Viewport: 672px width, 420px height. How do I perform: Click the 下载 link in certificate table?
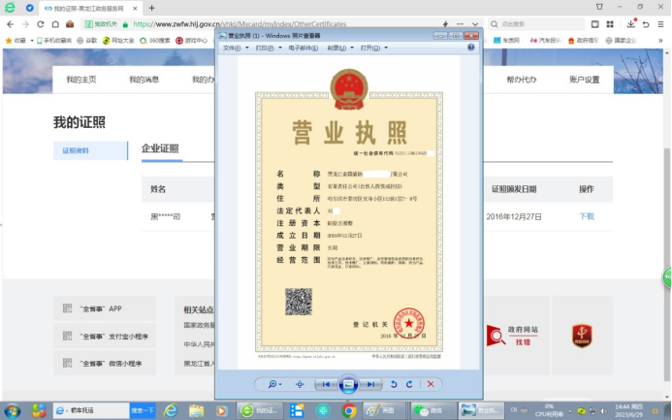(586, 216)
